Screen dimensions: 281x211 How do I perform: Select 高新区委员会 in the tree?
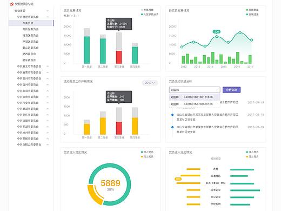[x=30, y=29]
